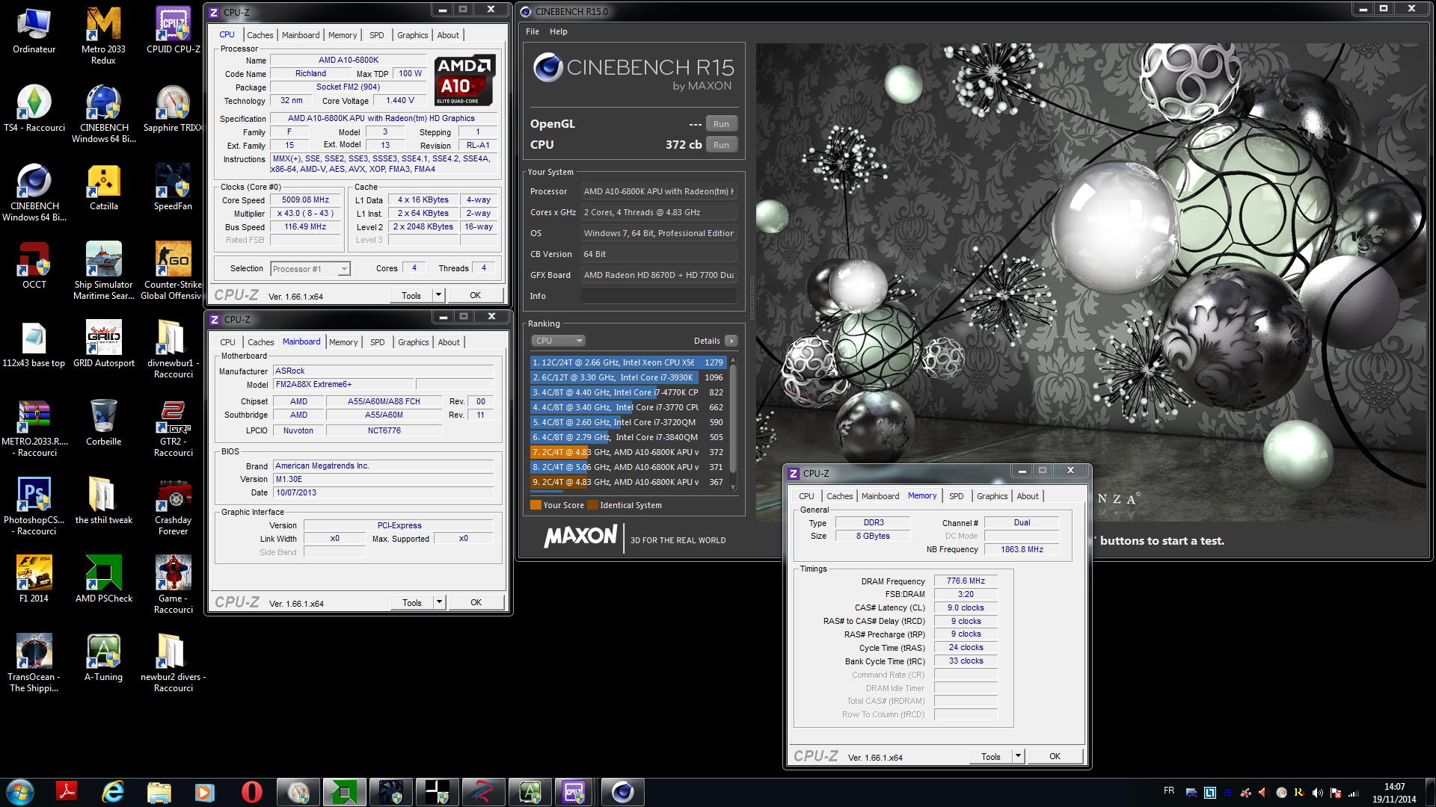This screenshot has width=1436, height=807.
Task: Open newbur2 divers Raccourci folder
Action: coord(173,663)
